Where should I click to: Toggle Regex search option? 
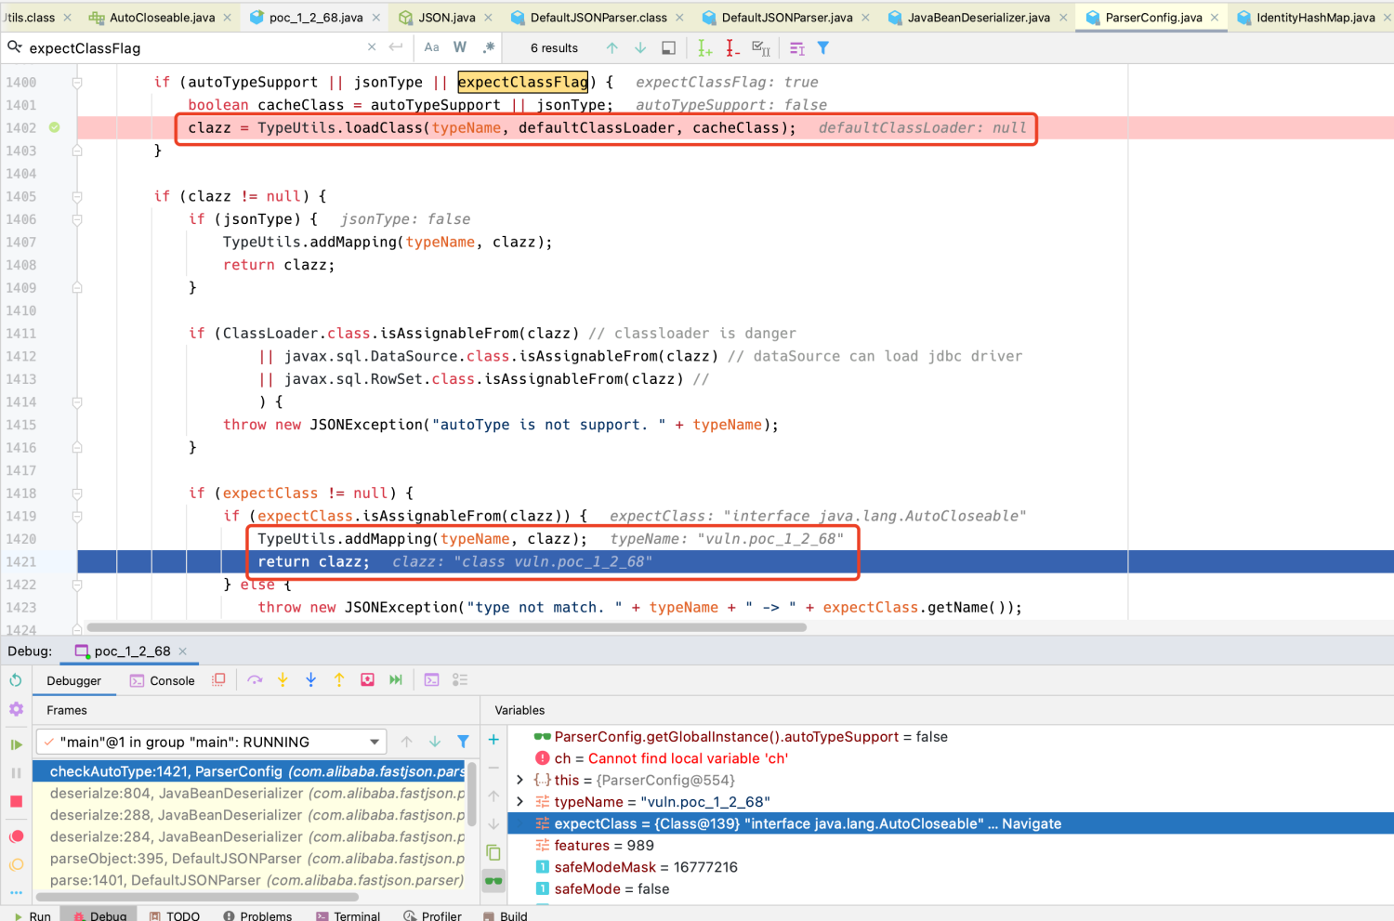[x=489, y=47]
